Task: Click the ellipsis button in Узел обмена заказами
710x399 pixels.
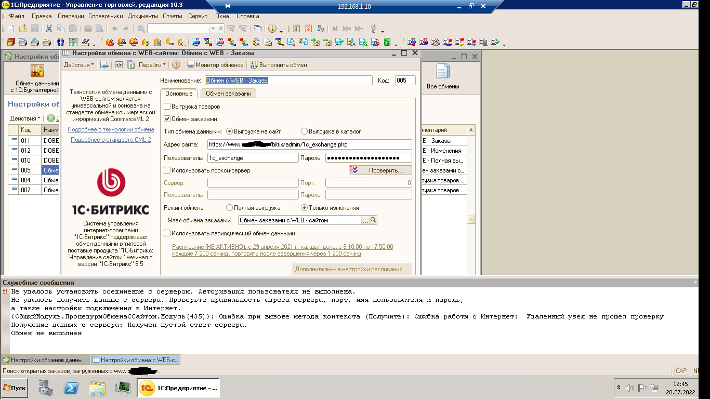Action: [x=365, y=220]
